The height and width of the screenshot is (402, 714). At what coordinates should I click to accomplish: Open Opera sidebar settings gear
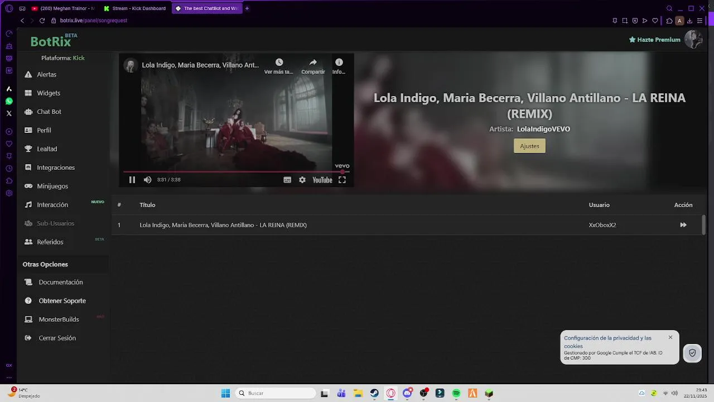(x=9, y=193)
